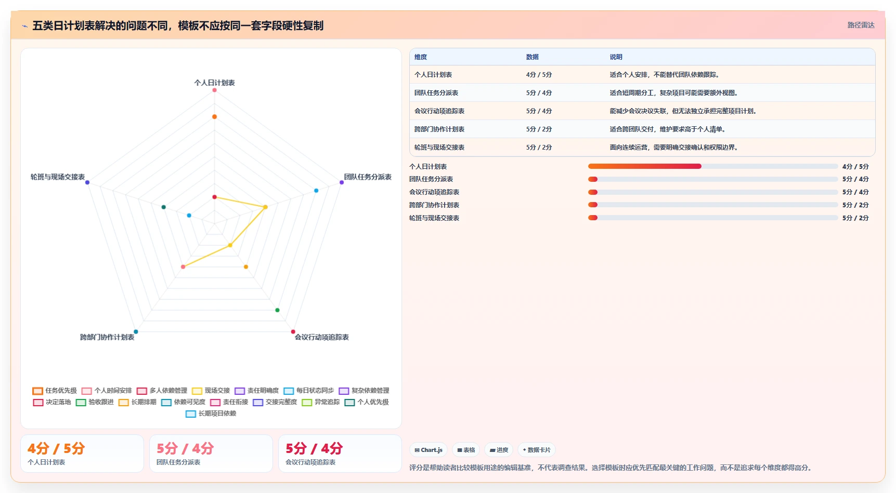Click the 表格 chip
Screen dimensions: 896x493
[466, 450]
